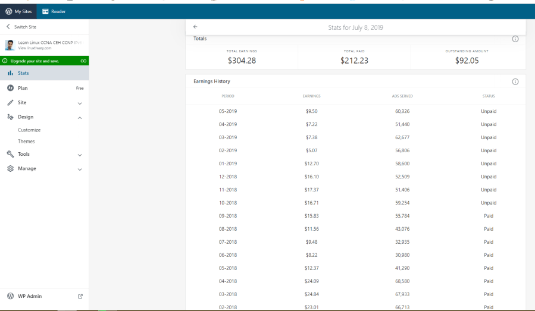
Task: Open the Earnings History info icon
Action: tap(515, 81)
